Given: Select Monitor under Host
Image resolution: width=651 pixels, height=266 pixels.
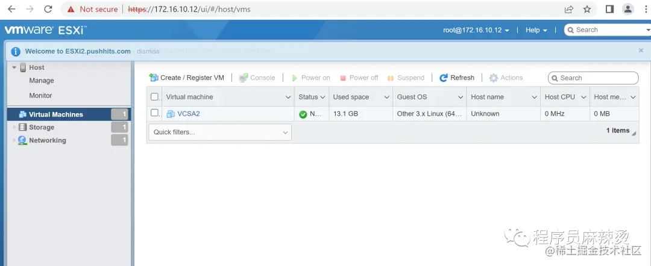Looking at the screenshot, I should [41, 95].
